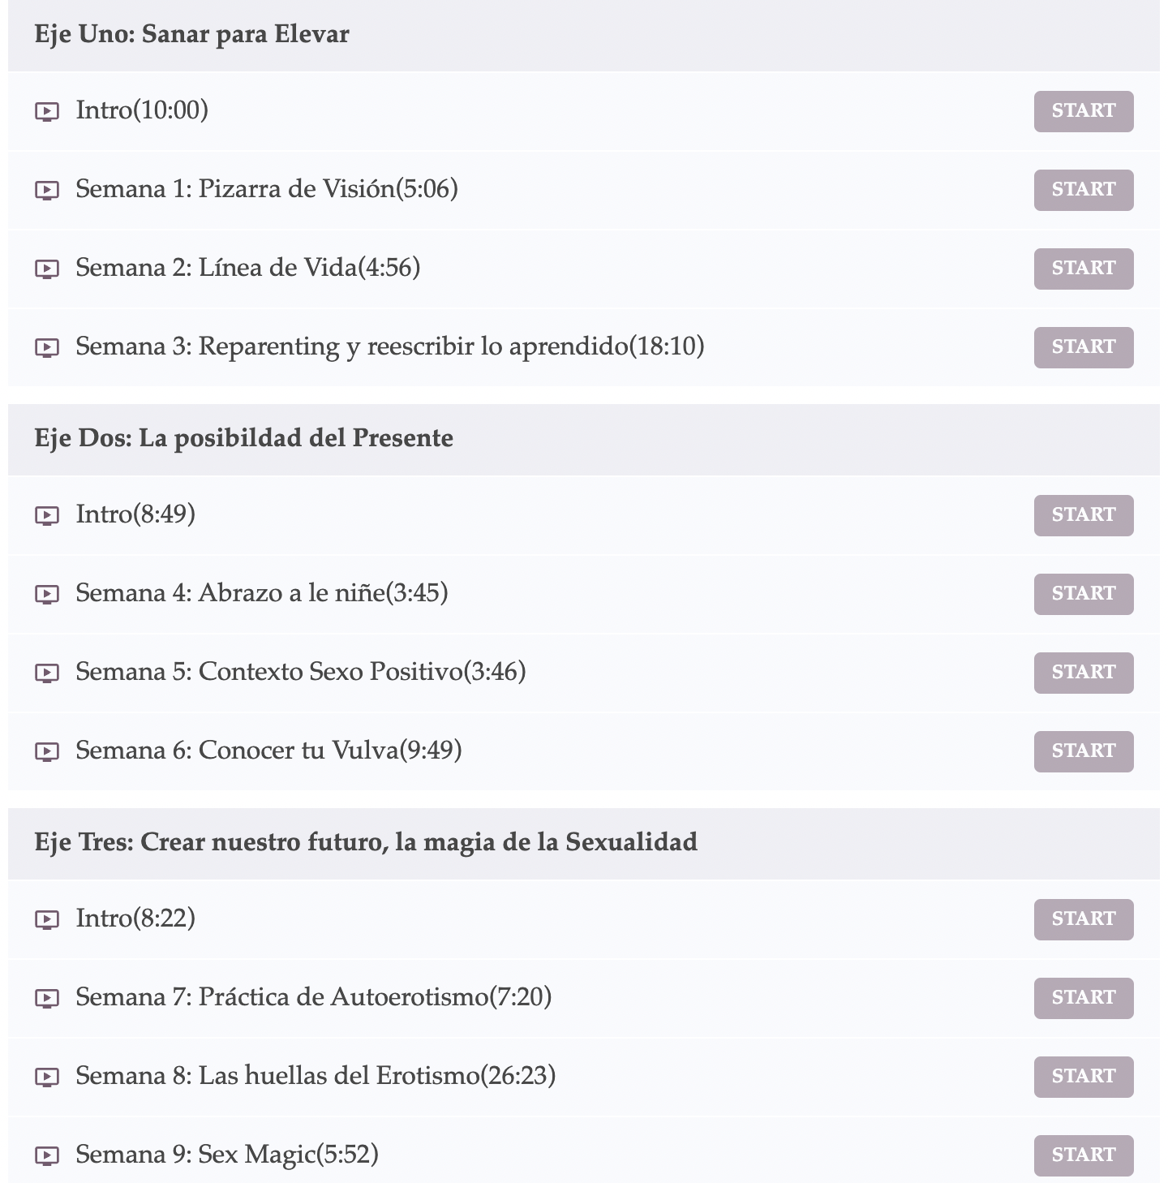Screen dimensions: 1168x1183
Task: Open Semana 6: Conocer tu Vulva link
Action: tap(268, 751)
